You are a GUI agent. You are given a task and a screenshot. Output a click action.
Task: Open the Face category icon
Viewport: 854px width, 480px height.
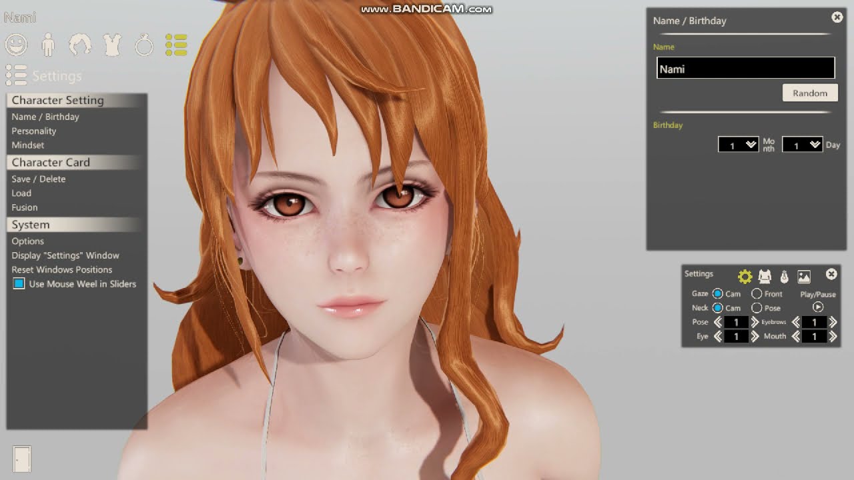[x=16, y=45]
